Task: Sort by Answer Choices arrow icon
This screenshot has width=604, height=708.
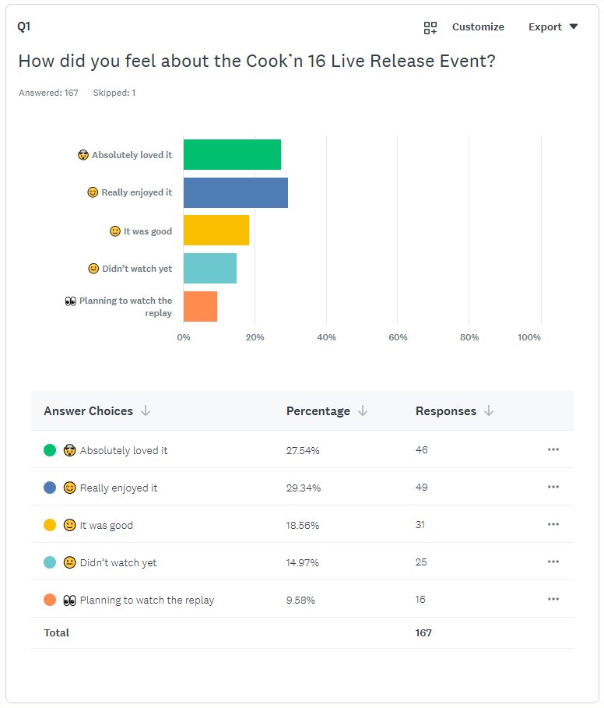Action: [x=146, y=411]
